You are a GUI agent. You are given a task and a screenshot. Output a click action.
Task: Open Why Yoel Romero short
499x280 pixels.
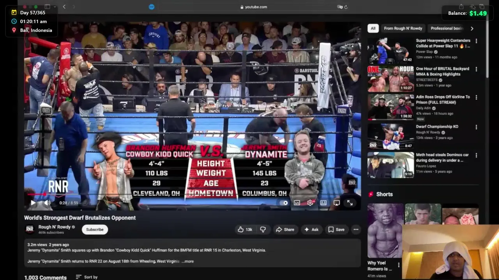[385, 231]
